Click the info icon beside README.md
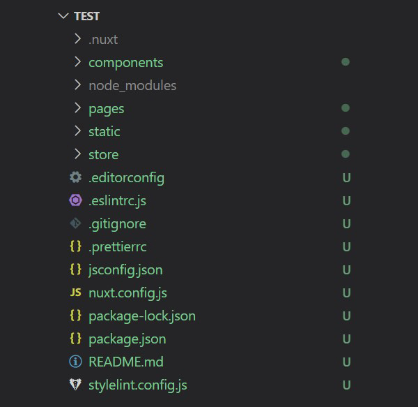418x407 pixels. [75, 362]
